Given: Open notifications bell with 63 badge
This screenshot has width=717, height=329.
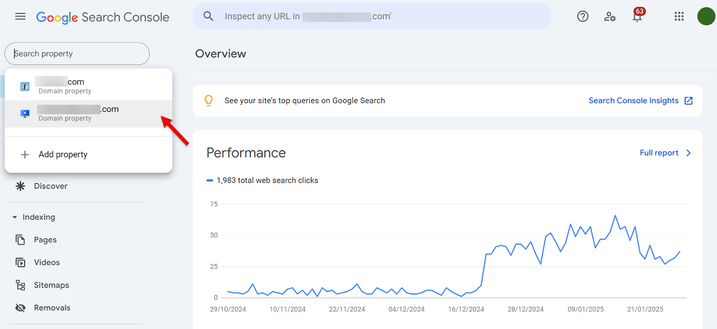Looking at the screenshot, I should (x=638, y=15).
